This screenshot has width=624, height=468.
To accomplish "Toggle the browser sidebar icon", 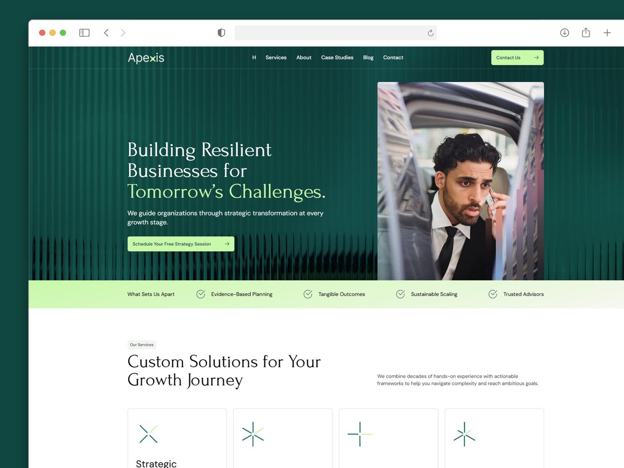I will (84, 33).
